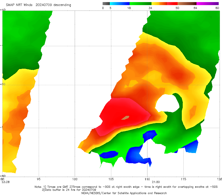Click the gray segment of the color bar

click(x=106, y=4)
